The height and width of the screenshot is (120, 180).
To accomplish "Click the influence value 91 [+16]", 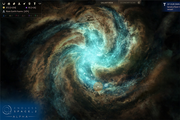I will (32, 7).
